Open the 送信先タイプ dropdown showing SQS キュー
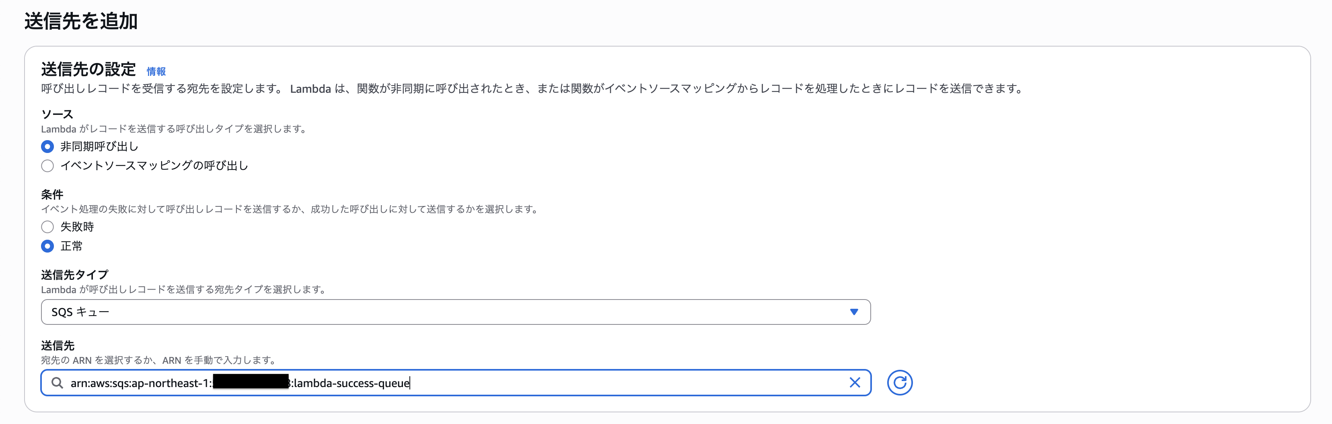Viewport: 1332px width, 424px height. (455, 312)
